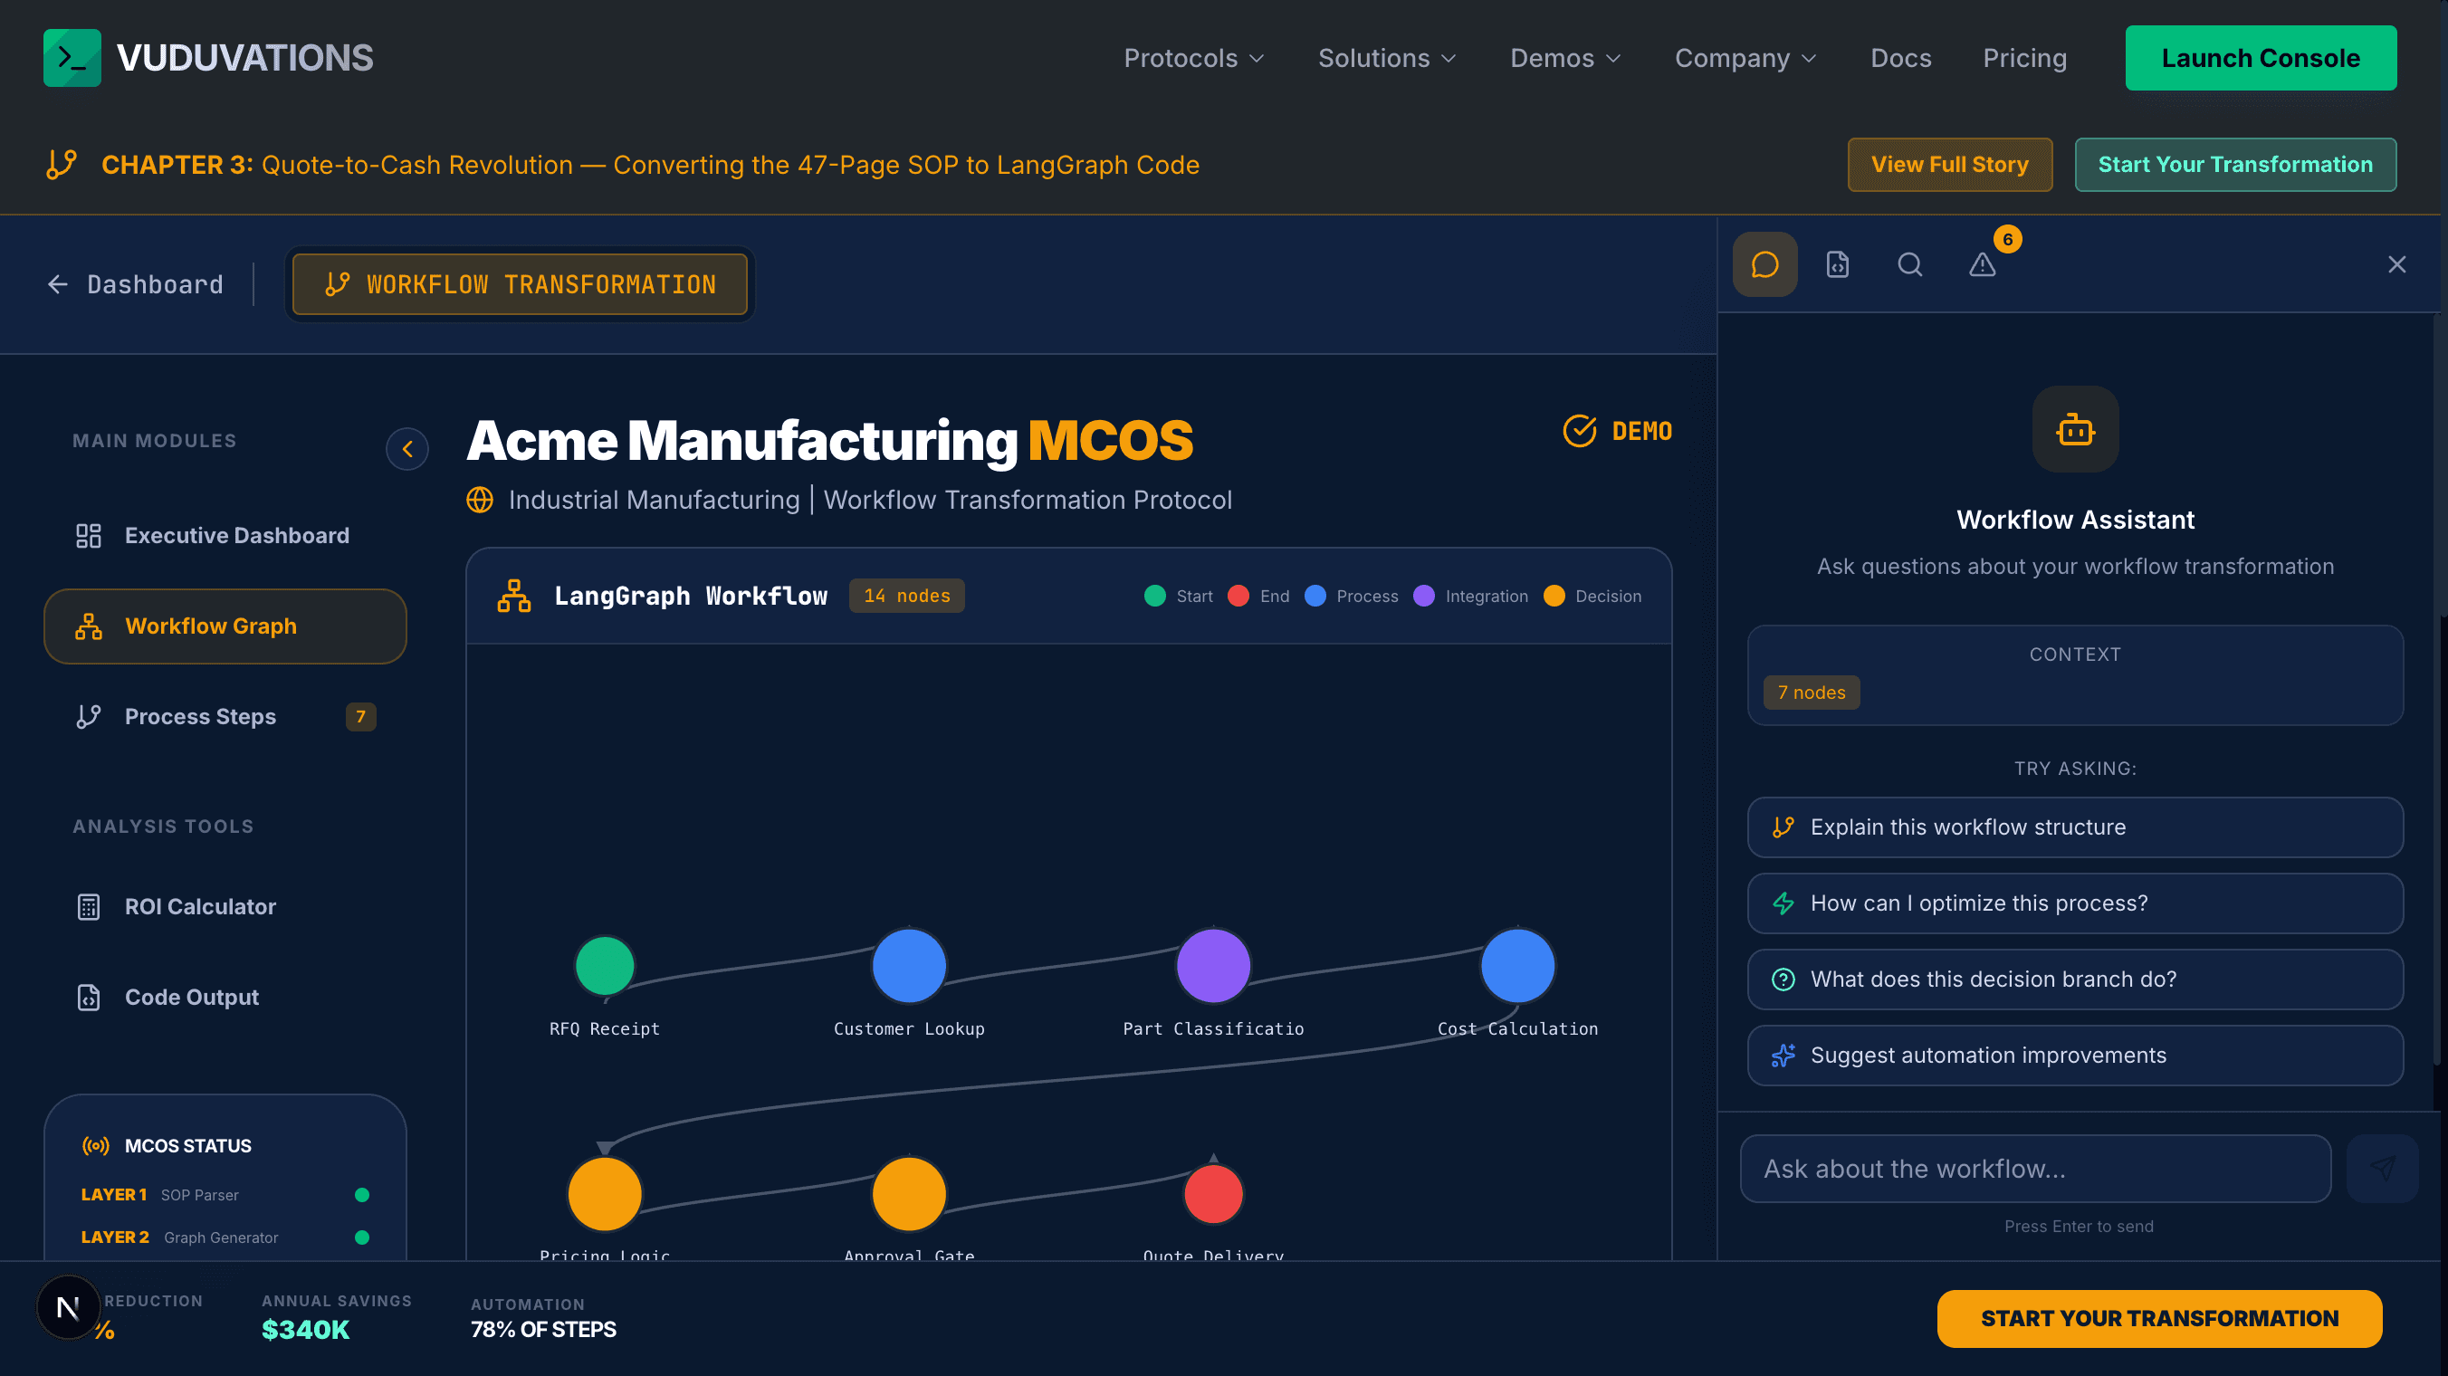
Task: Choose 'Explain this workflow structure' suggestion
Action: click(2076, 827)
